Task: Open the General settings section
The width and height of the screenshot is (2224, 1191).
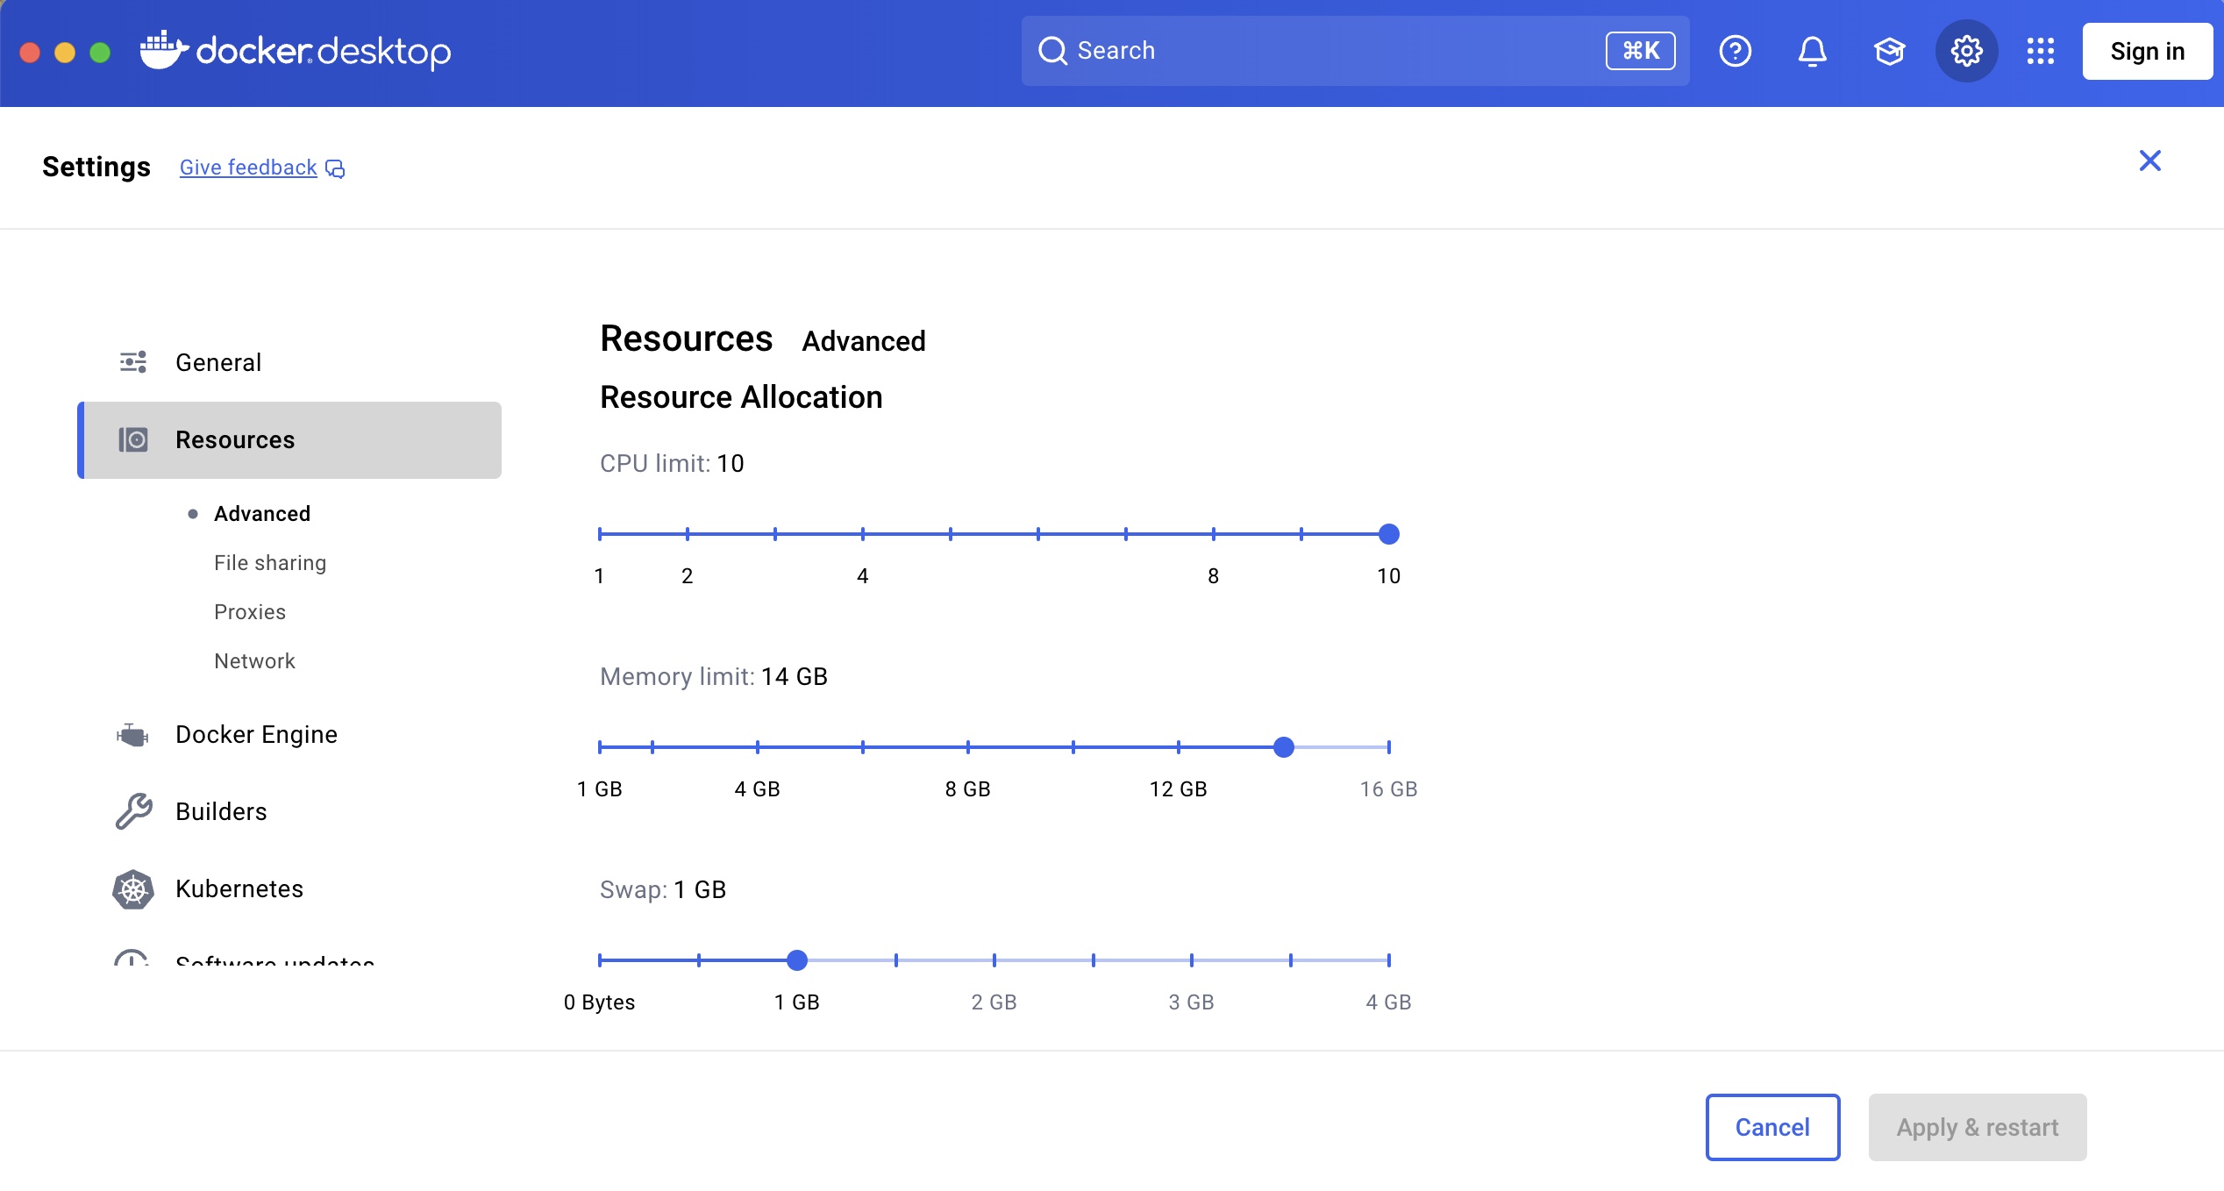Action: (x=218, y=362)
